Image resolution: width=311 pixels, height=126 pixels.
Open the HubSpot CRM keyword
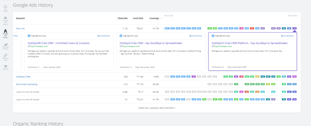(x=23, y=77)
